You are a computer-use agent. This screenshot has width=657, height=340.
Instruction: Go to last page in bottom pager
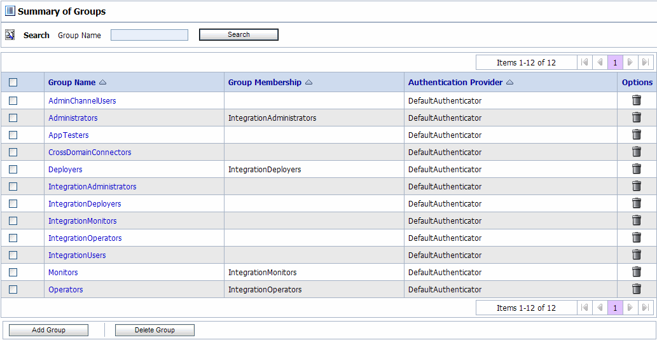[646, 308]
